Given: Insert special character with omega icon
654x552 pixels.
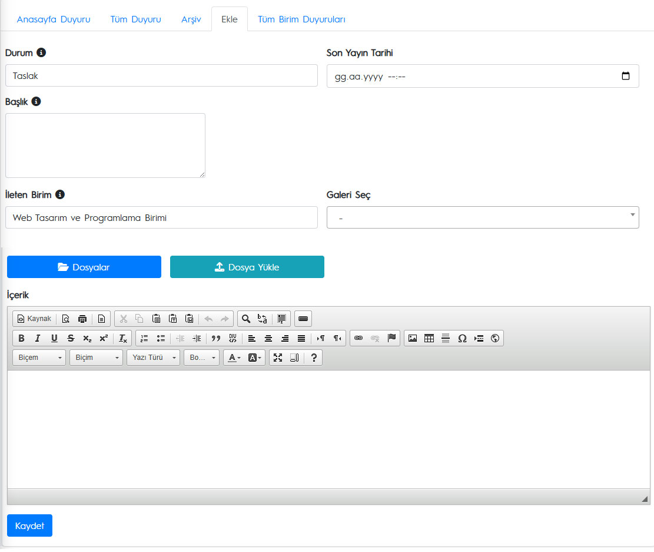Looking at the screenshot, I should coord(462,338).
